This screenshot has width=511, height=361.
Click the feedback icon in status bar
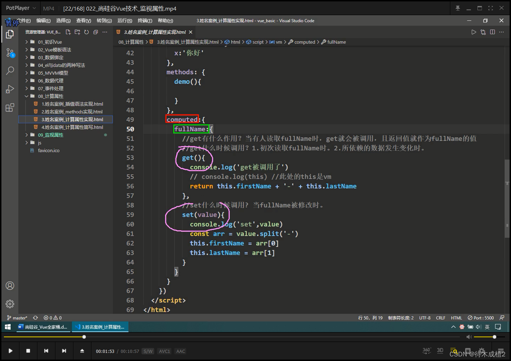[x=502, y=318]
